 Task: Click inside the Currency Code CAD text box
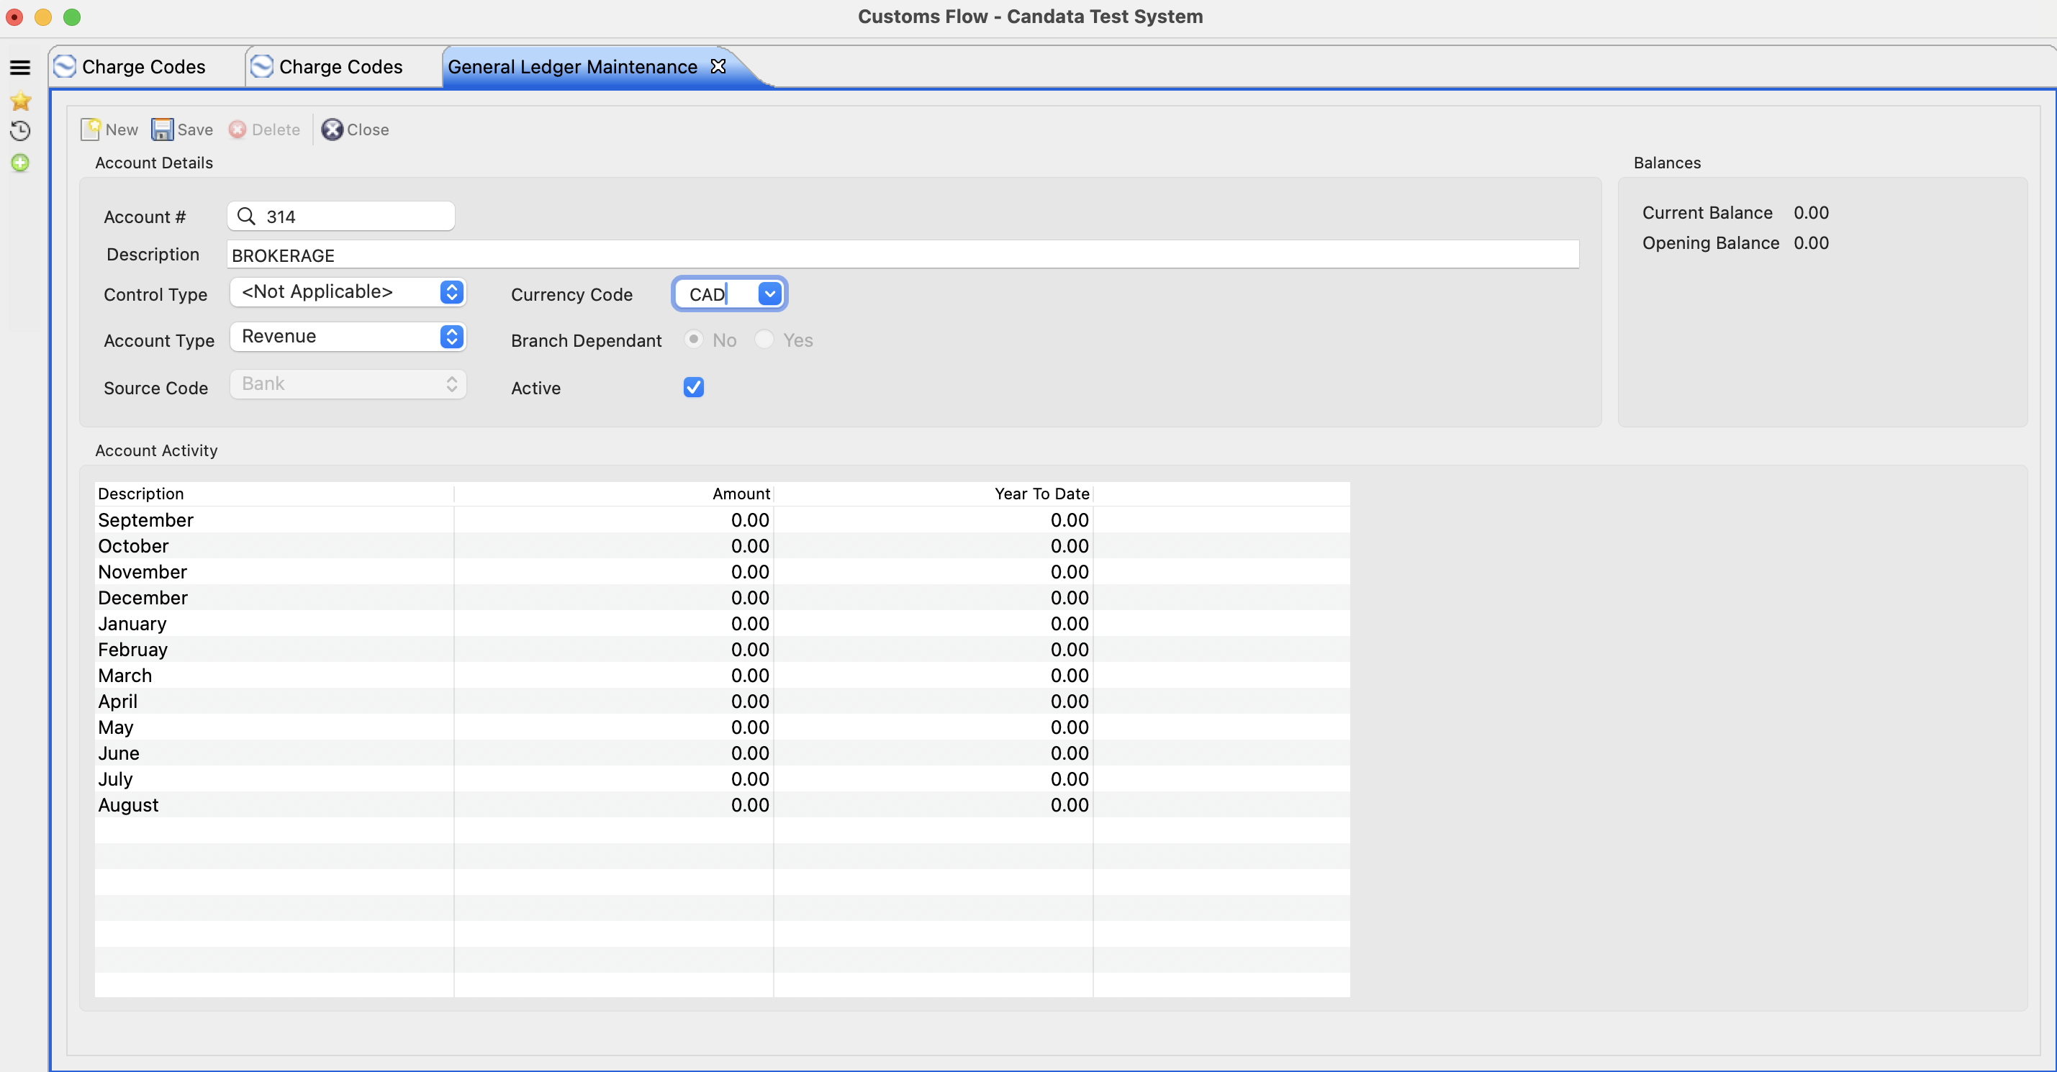[x=715, y=294]
